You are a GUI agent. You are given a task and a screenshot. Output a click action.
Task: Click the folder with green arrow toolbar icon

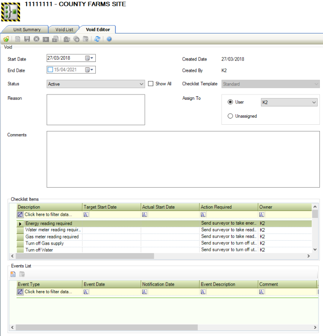(x=6, y=39)
